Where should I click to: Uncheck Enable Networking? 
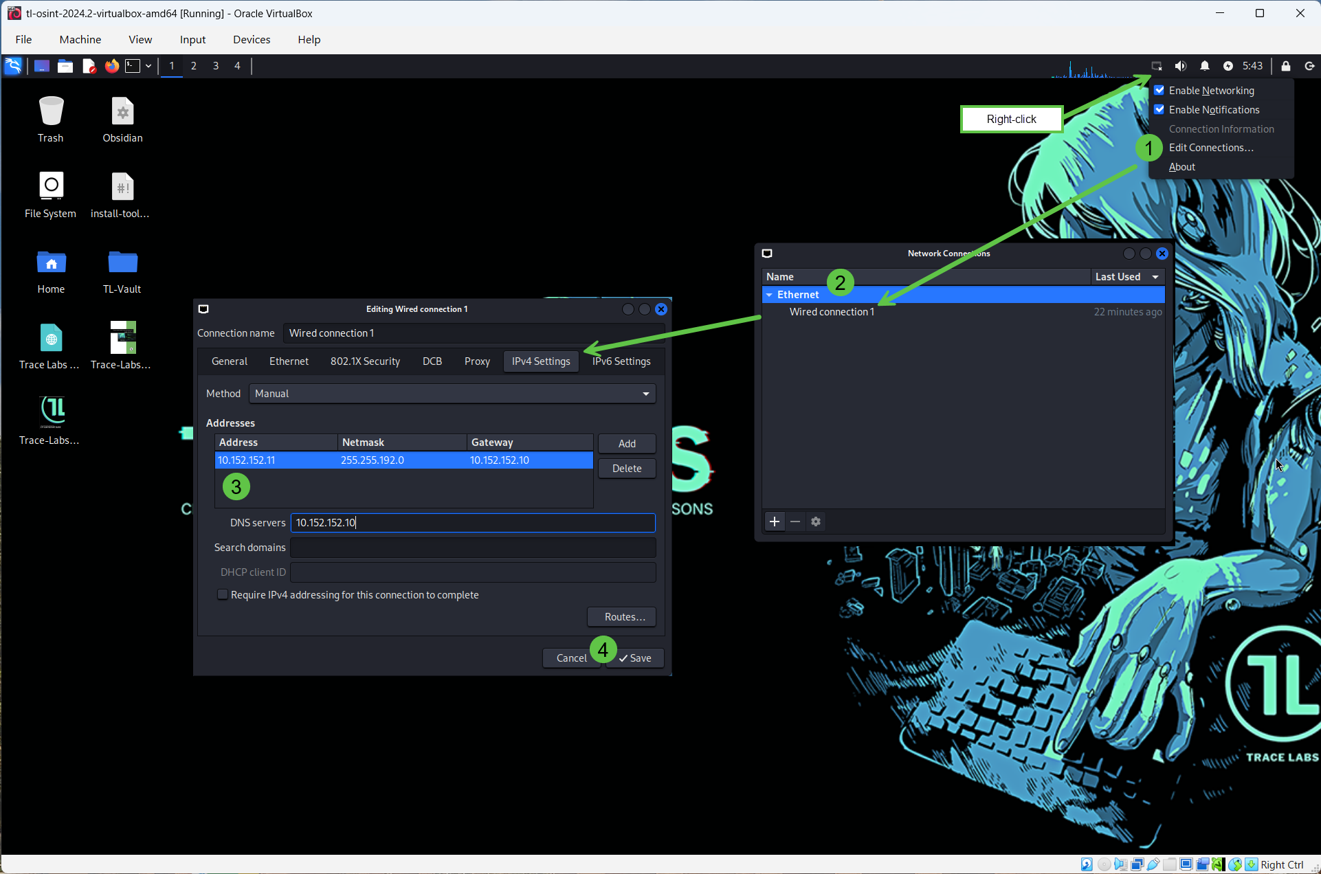tap(1159, 90)
